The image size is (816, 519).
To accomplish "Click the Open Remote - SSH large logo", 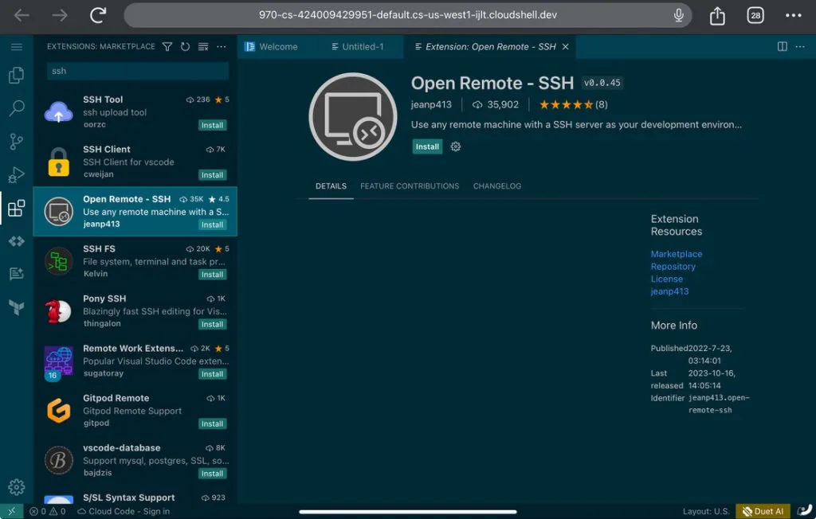I will pyautogui.click(x=353, y=116).
